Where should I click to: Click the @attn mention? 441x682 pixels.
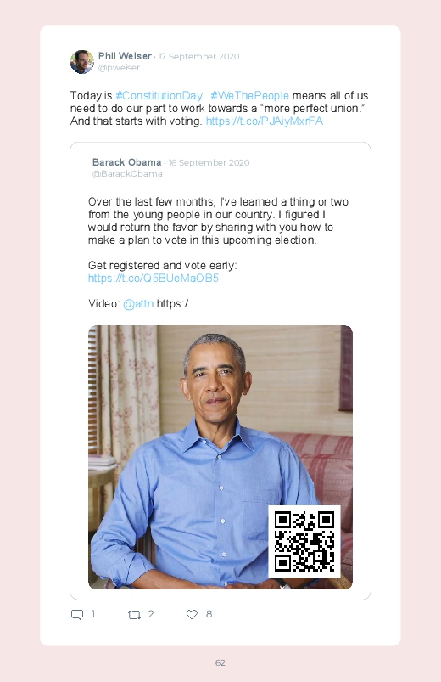click(x=138, y=303)
